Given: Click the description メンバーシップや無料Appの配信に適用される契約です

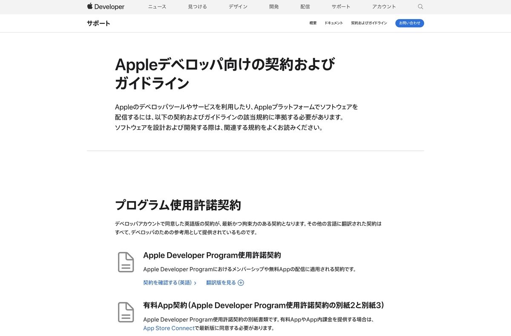Looking at the screenshot, I should point(250,269).
